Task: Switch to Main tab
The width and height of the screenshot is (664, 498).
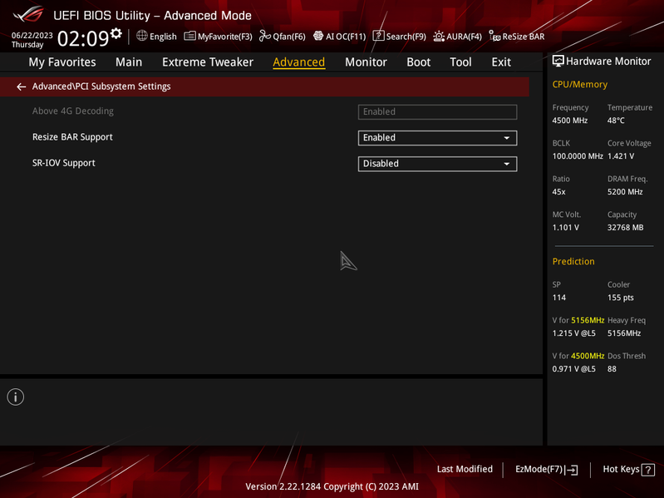Action: [x=129, y=62]
